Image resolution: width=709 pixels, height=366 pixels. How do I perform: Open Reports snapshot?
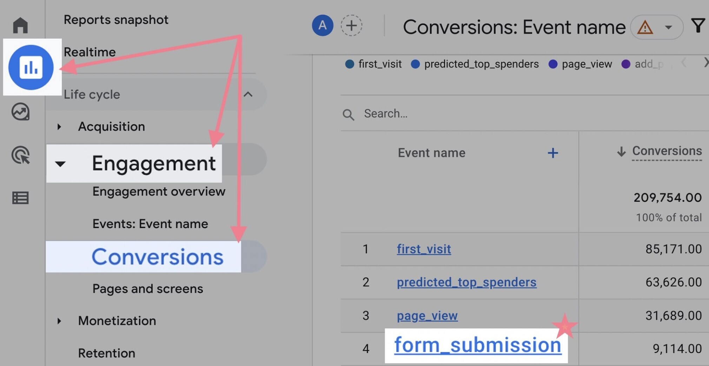coord(116,20)
